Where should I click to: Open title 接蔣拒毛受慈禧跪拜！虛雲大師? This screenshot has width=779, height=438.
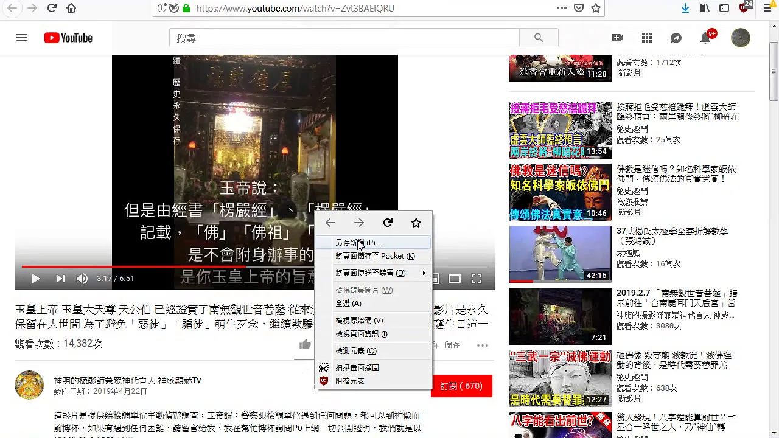pyautogui.click(x=677, y=112)
